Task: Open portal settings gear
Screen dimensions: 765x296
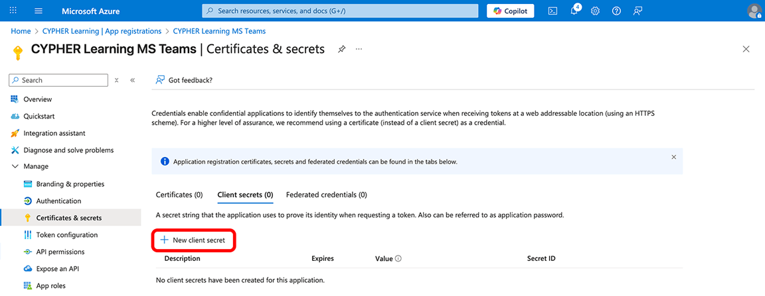Action: point(595,11)
